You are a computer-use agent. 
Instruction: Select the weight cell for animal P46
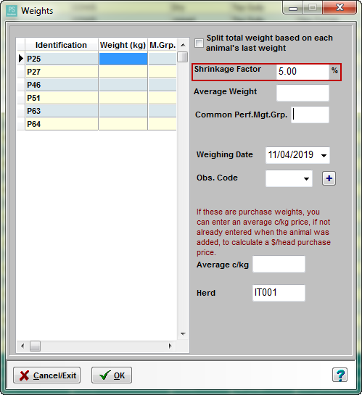[x=123, y=85]
